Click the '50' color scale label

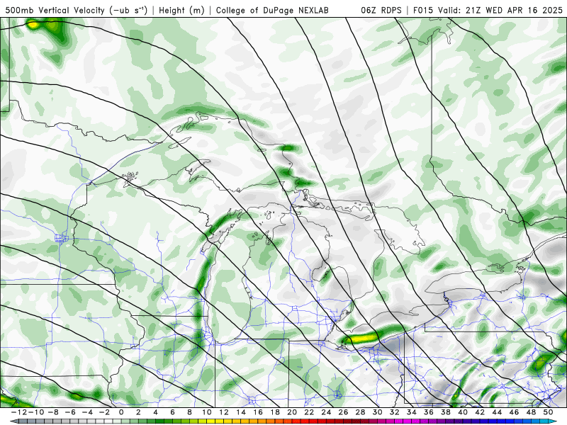pos(548,412)
